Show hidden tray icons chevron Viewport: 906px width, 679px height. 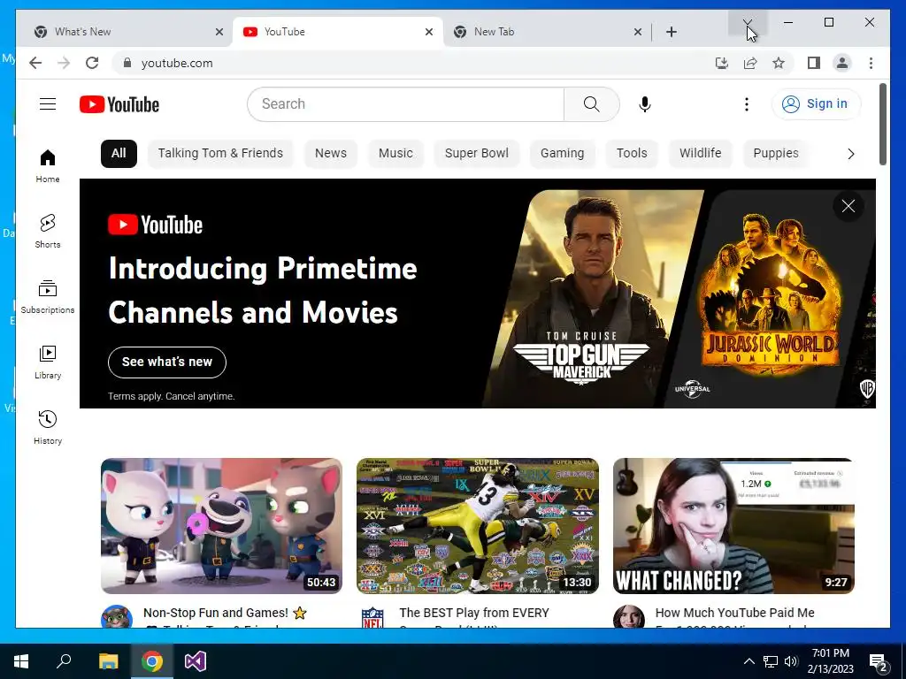click(749, 661)
